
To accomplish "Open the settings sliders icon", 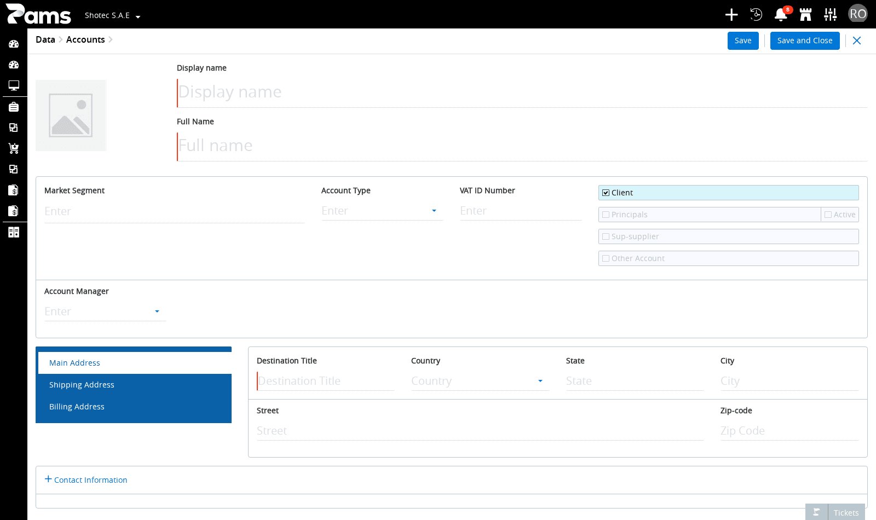I will (831, 15).
